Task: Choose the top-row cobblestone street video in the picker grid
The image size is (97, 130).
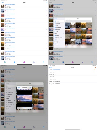Action: point(73,25)
